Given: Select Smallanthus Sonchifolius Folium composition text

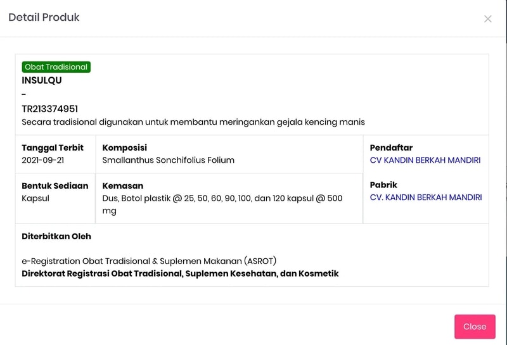Looking at the screenshot, I should 169,160.
